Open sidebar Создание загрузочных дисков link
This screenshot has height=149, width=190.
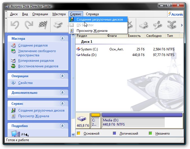[x=41, y=110]
